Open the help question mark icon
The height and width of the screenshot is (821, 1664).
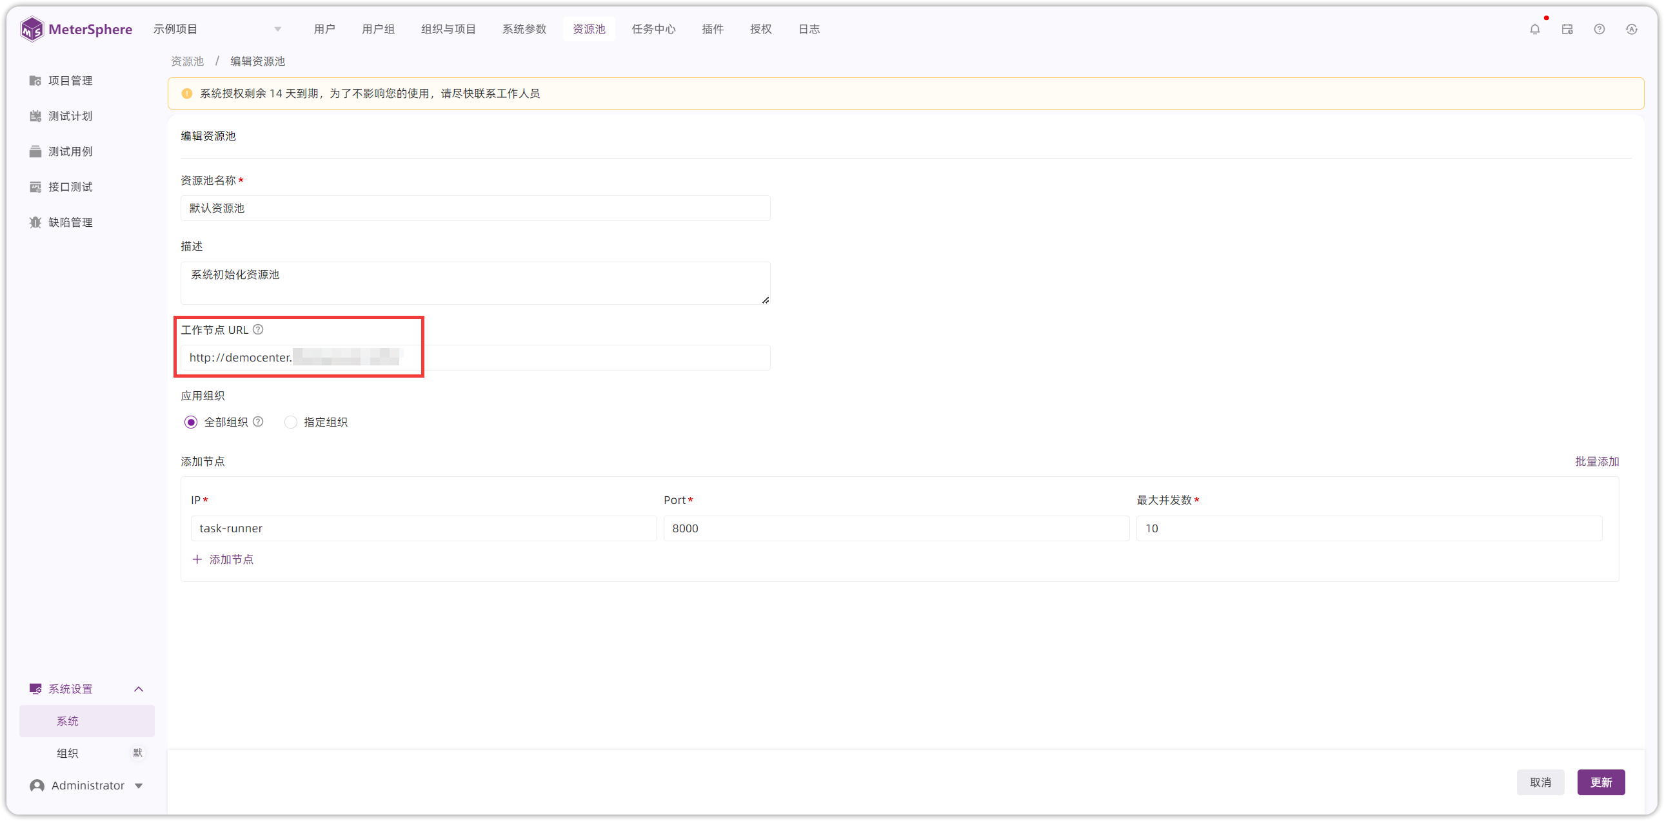(1600, 29)
